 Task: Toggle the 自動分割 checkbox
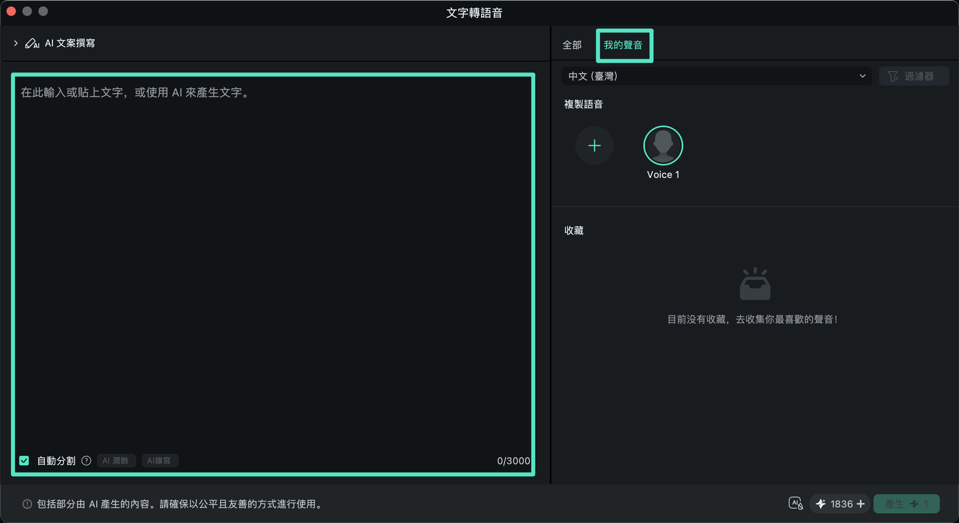coord(24,461)
